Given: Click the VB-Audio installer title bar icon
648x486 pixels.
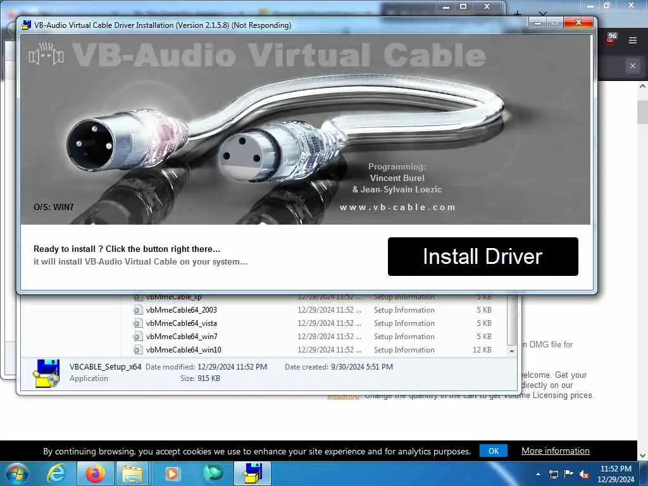Looking at the screenshot, I should click(26, 25).
